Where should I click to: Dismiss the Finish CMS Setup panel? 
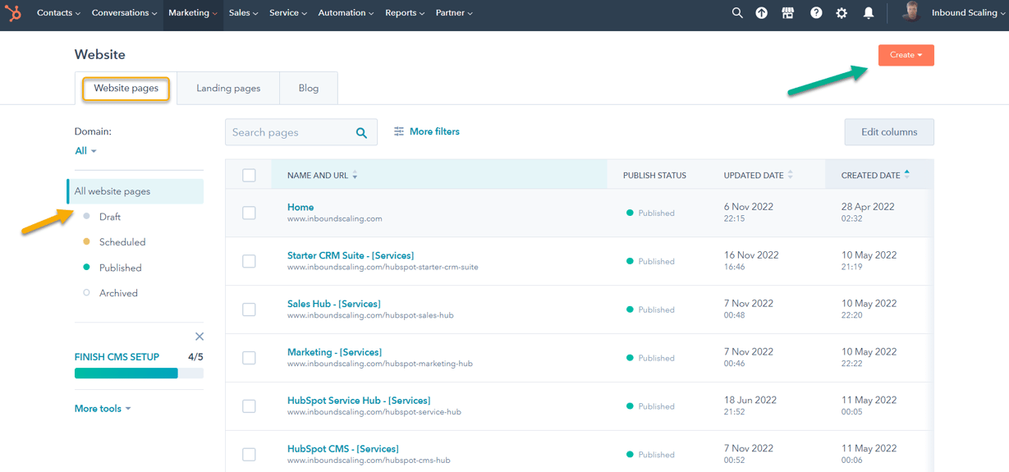click(x=200, y=337)
